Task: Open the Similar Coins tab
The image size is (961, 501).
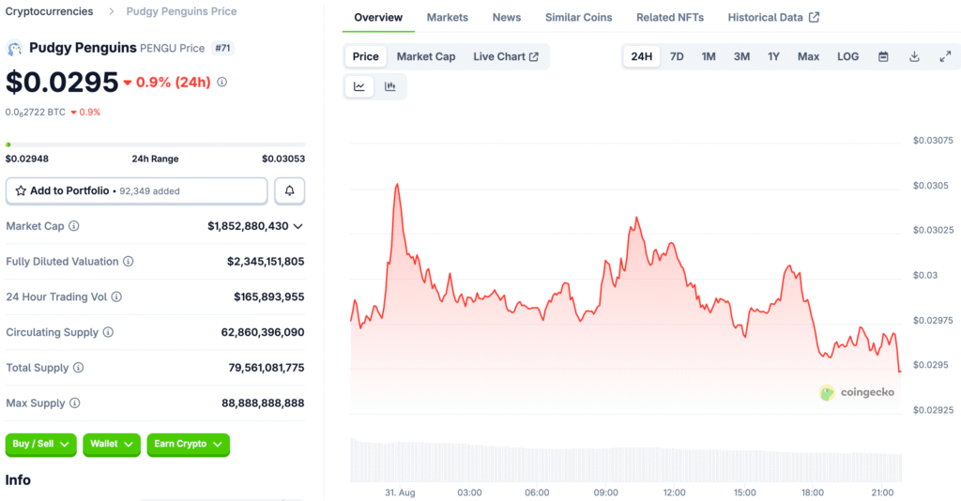Action: (578, 17)
